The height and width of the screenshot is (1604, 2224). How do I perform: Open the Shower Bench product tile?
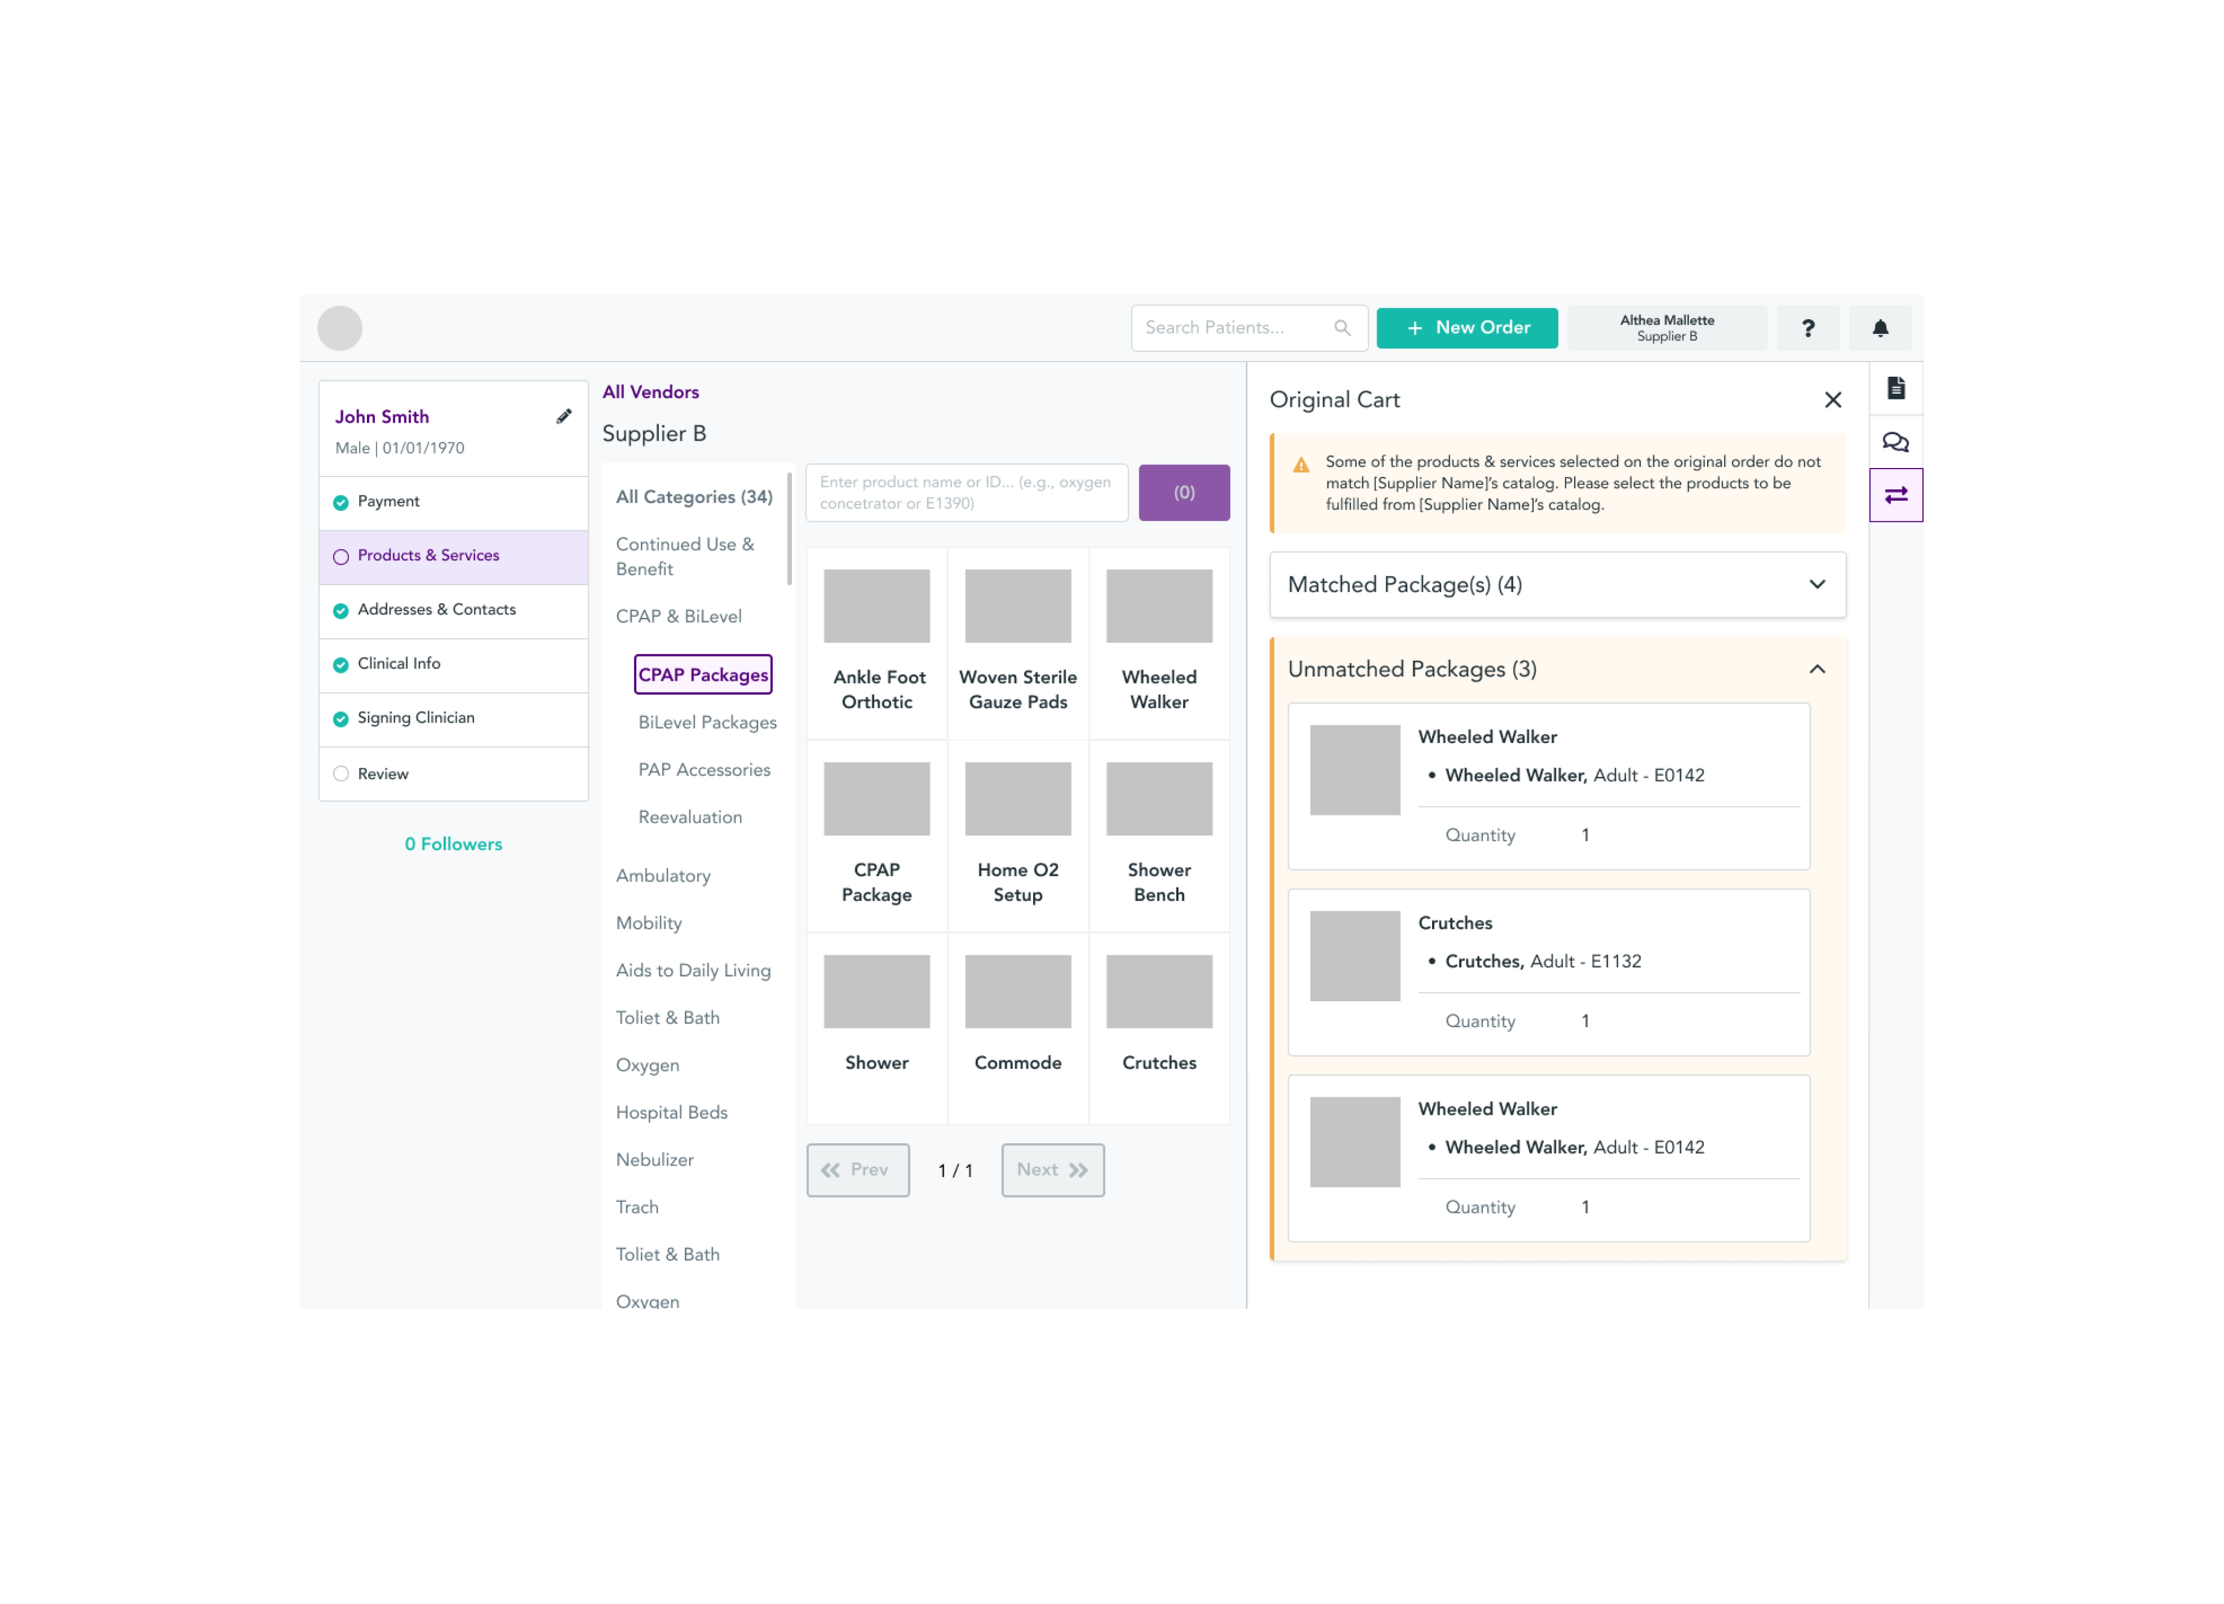(x=1159, y=837)
